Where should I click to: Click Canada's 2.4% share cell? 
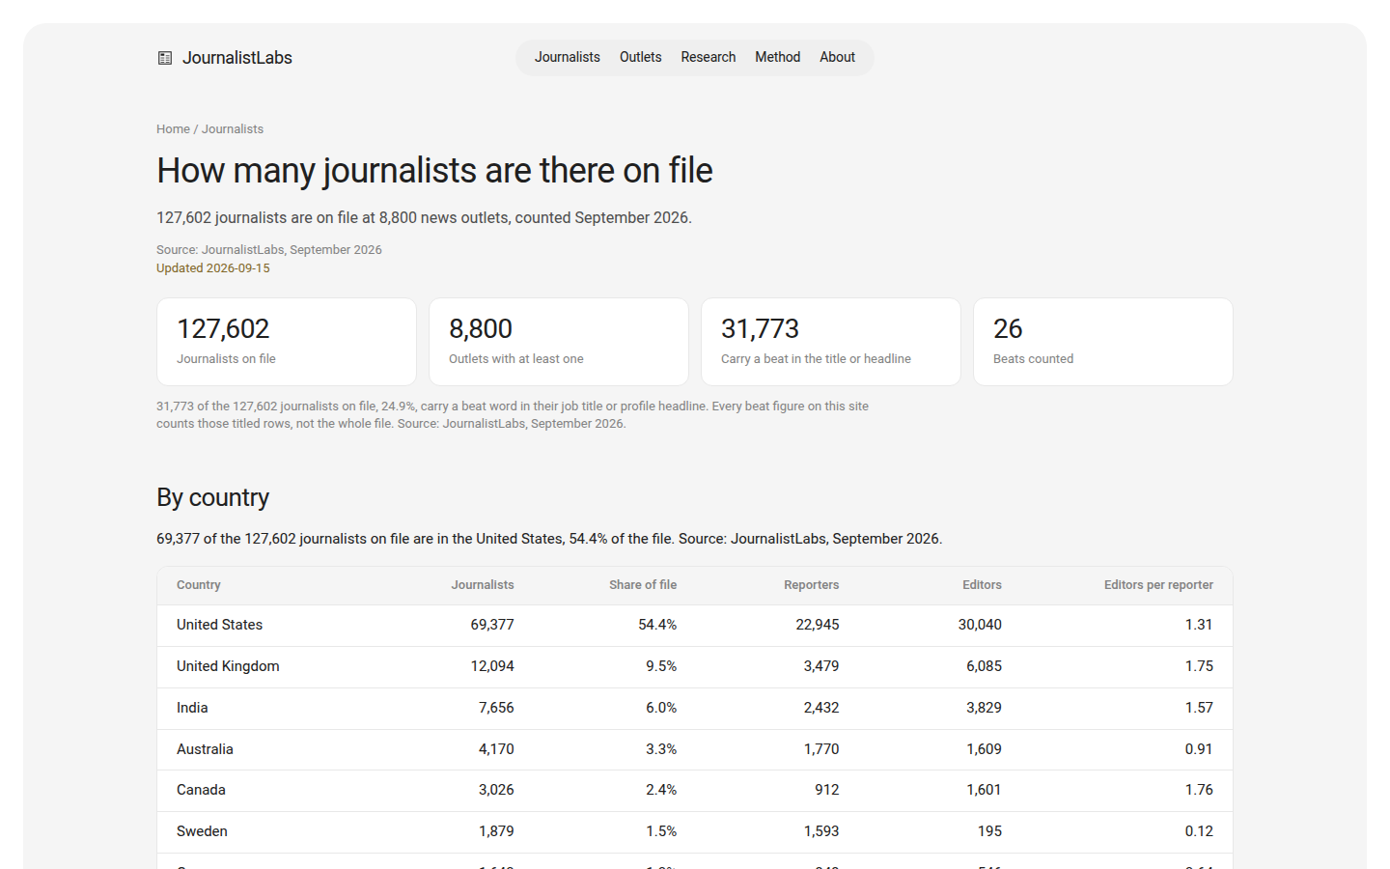[661, 790]
